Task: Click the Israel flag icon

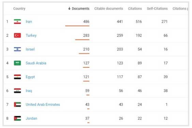Action: (17, 49)
